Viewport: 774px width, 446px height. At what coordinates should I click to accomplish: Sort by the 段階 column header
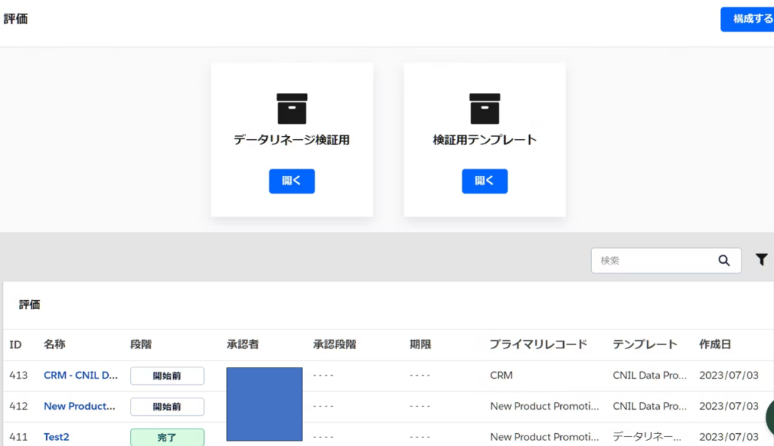(x=141, y=345)
